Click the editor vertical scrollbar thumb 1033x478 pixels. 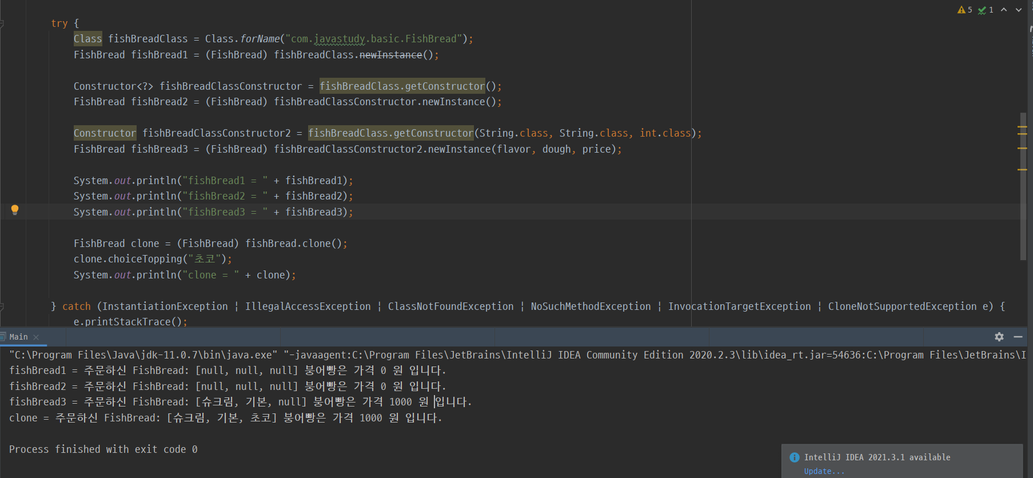[1023, 186]
